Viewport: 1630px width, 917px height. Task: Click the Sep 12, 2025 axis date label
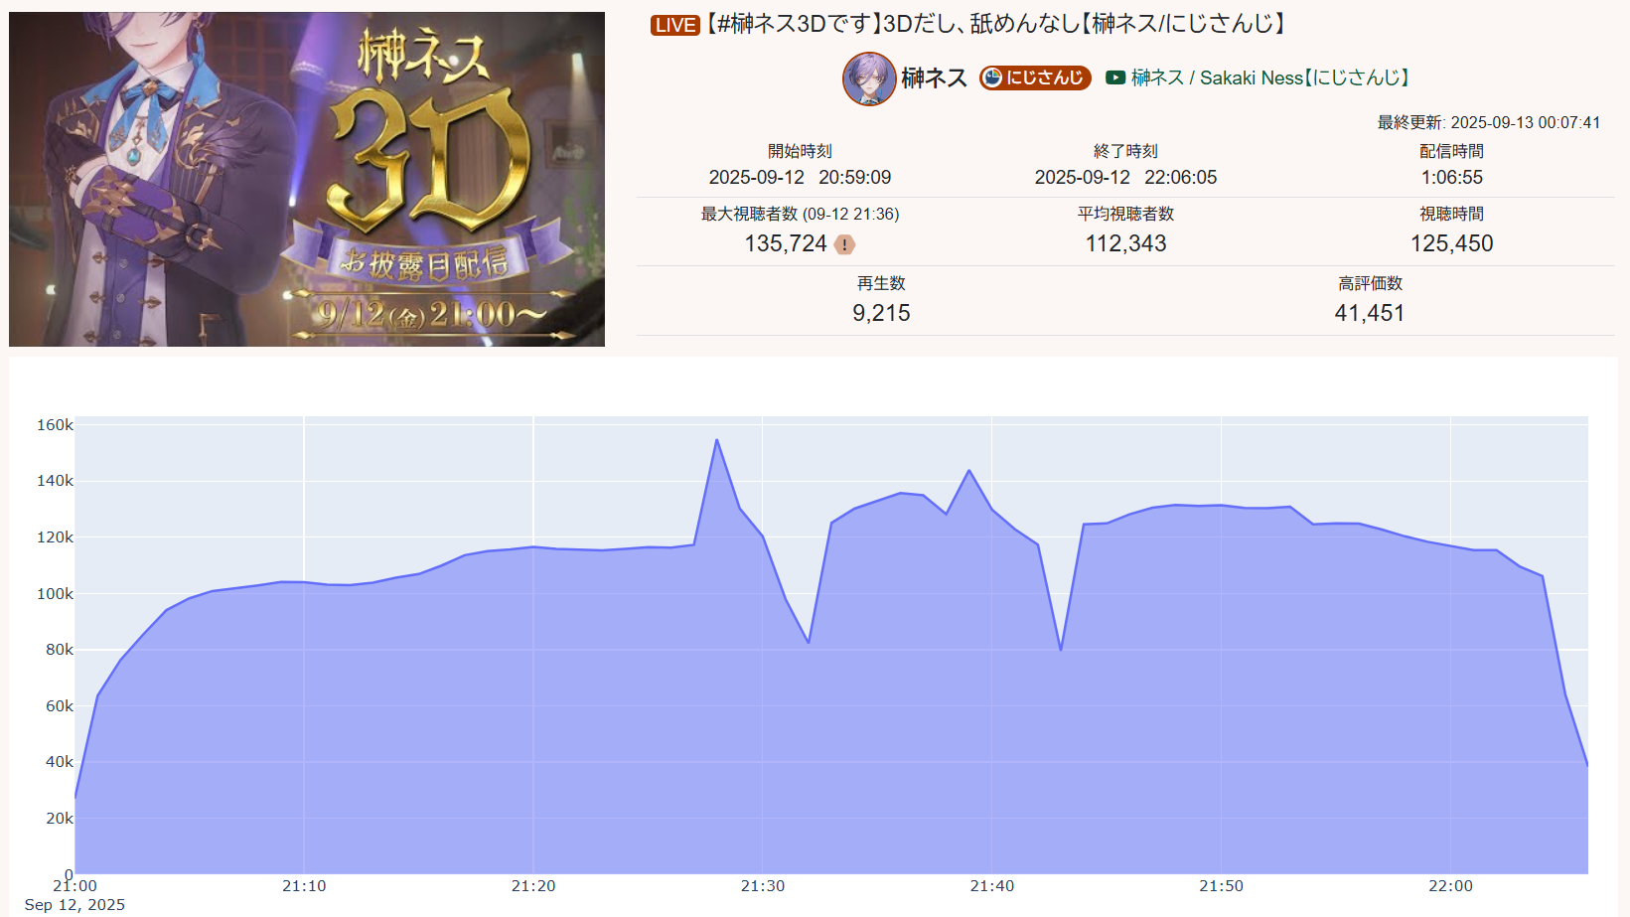click(x=74, y=905)
